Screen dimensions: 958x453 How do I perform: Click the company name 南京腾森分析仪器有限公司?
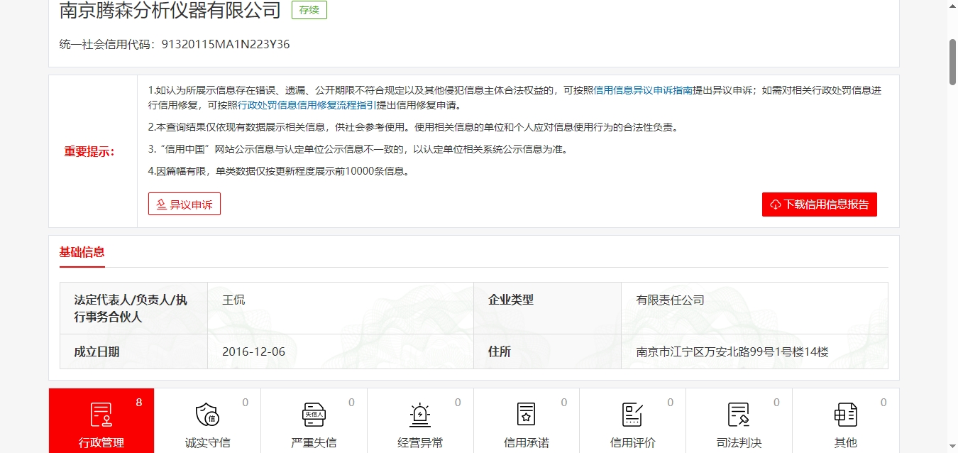coord(170,10)
